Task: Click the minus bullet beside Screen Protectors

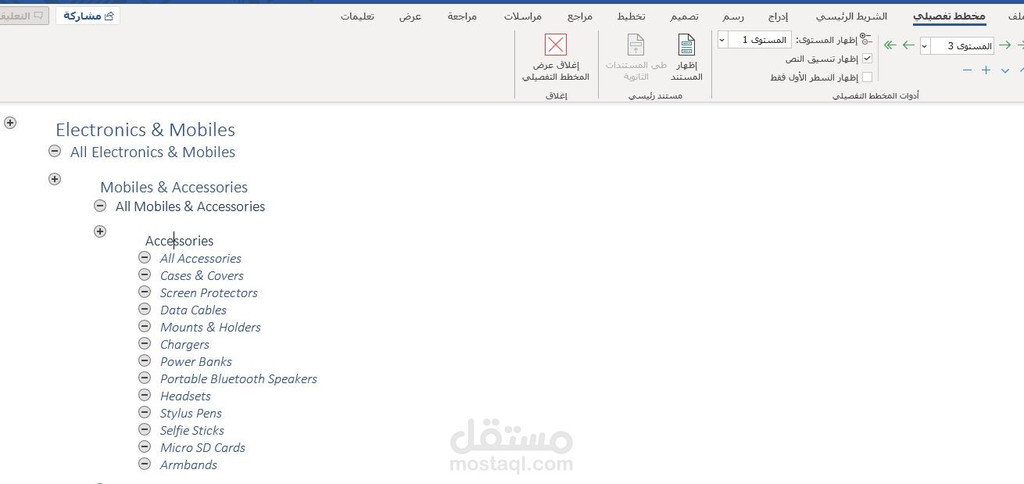Action: pos(145,292)
